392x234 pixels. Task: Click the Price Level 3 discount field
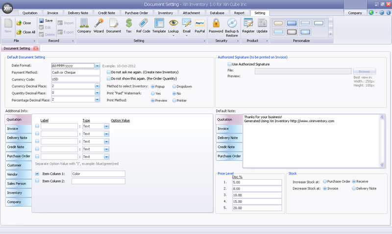(x=257, y=195)
